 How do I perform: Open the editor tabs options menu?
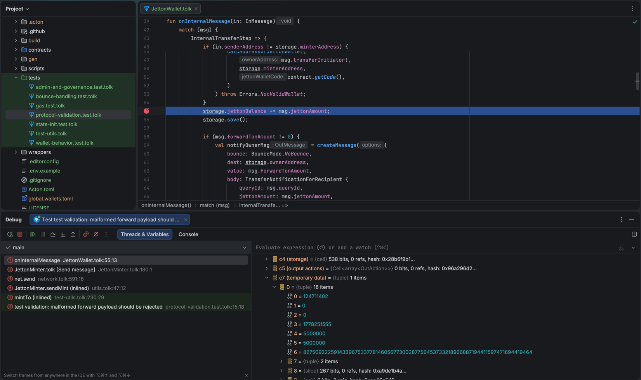tap(632, 9)
